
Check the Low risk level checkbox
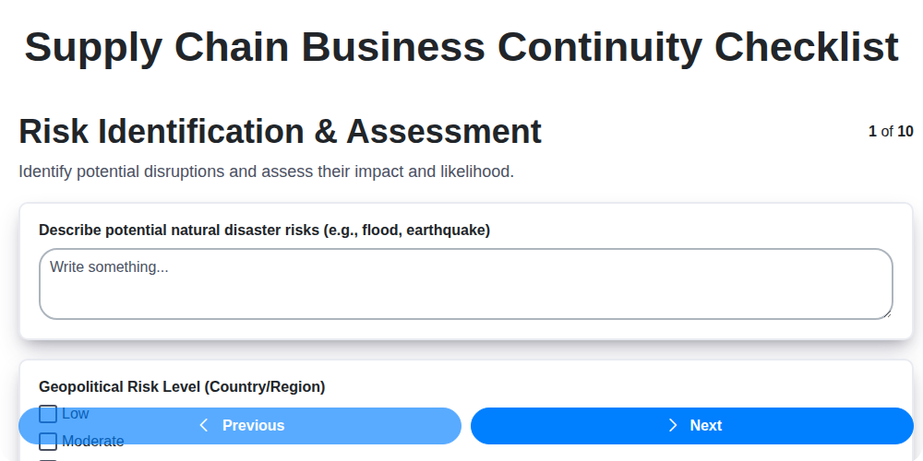(x=48, y=414)
